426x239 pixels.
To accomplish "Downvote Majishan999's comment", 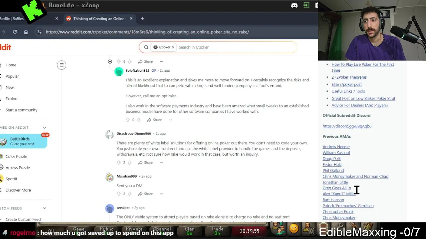I will pyautogui.click(x=130, y=194).
